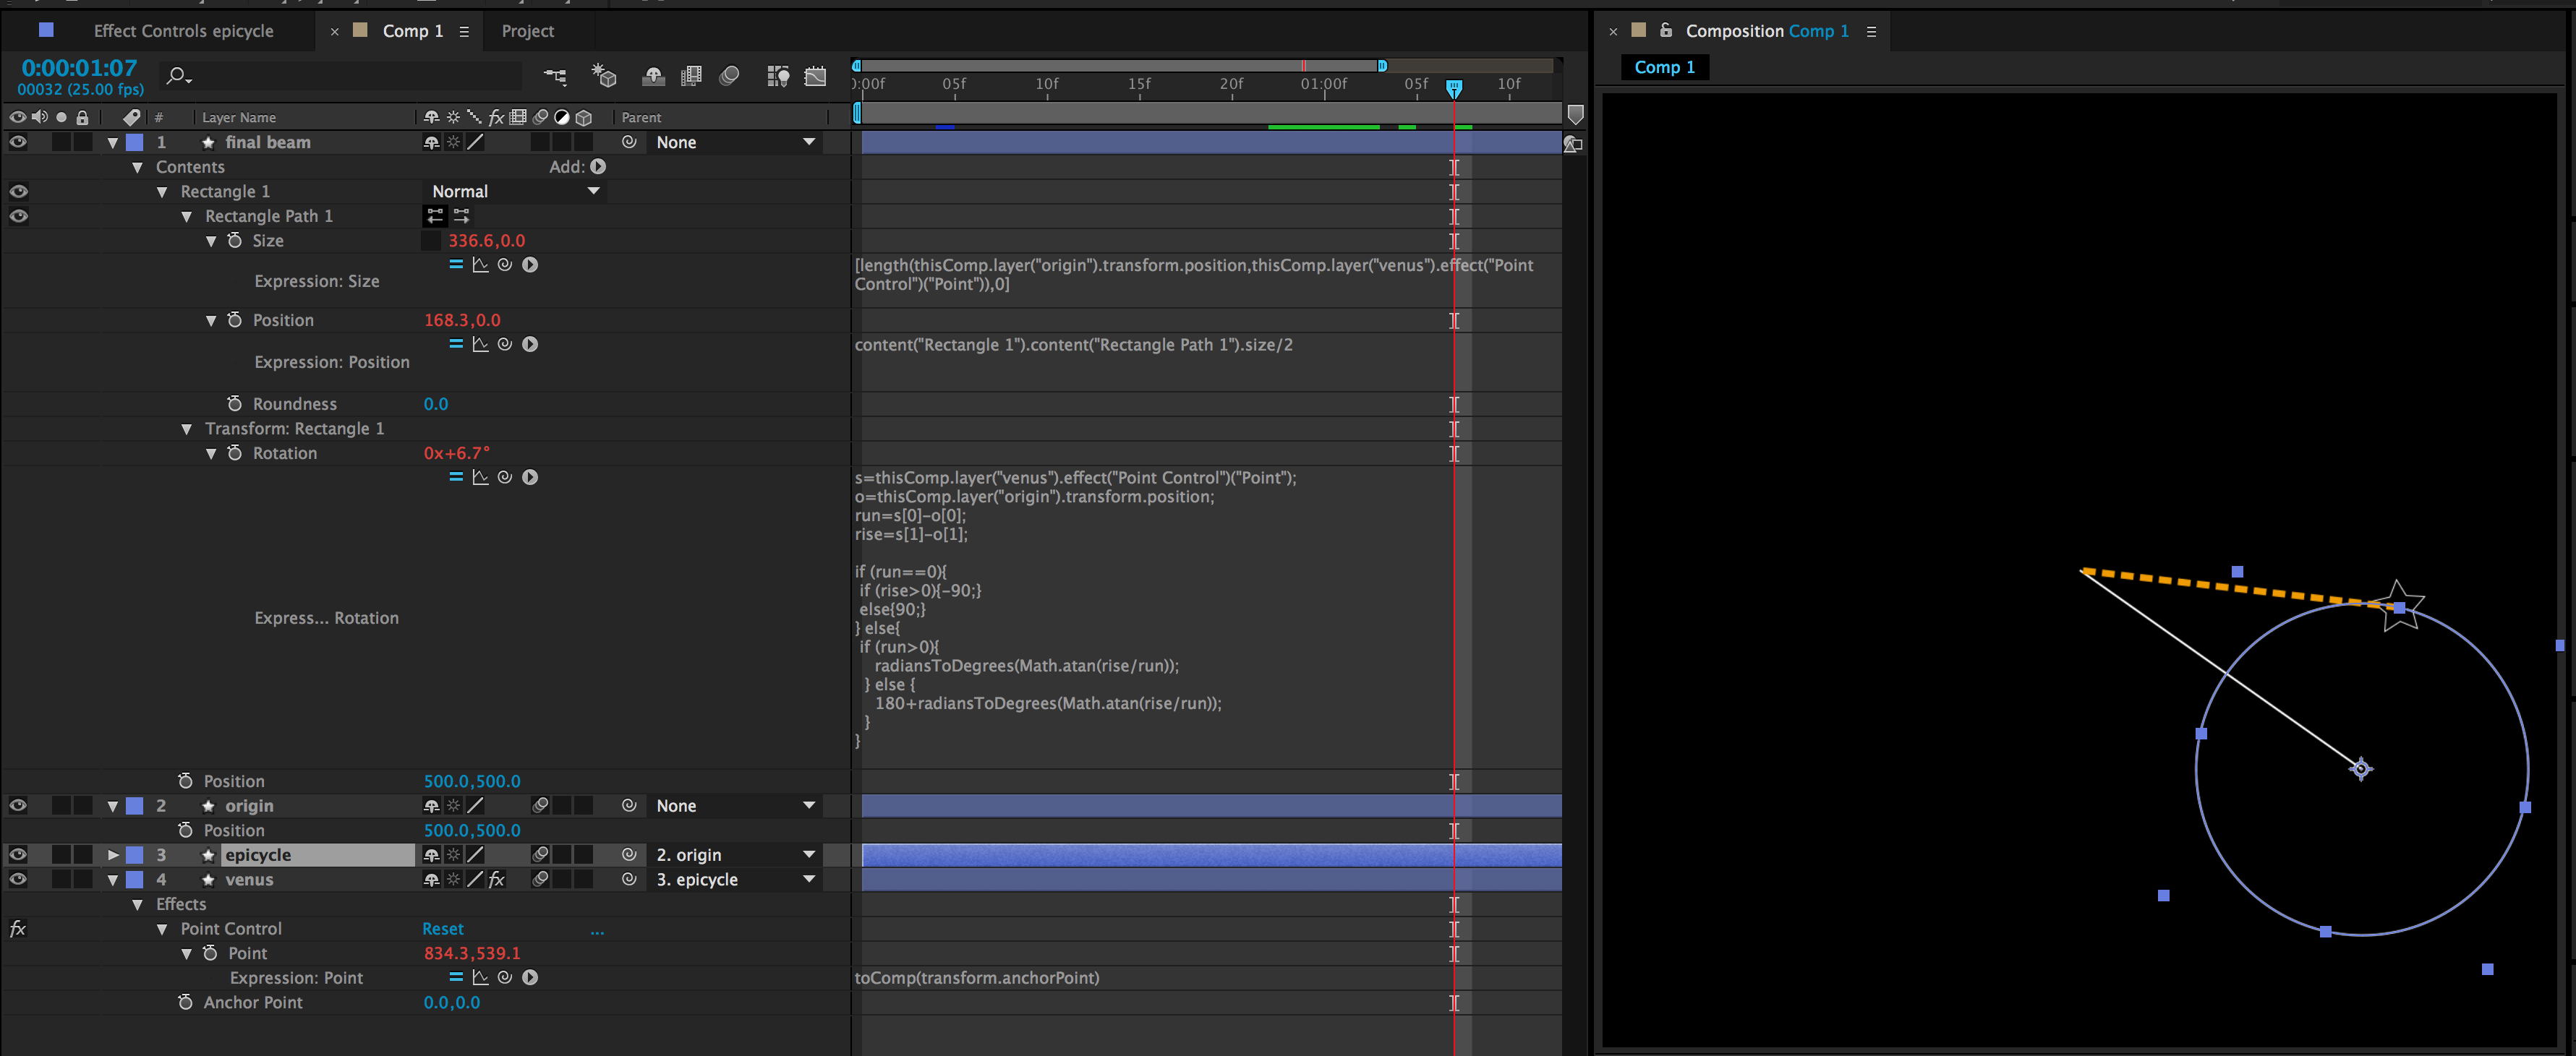This screenshot has height=1056, width=2576.
Task: Collapse Transform: Rectangle 1 group
Action: point(187,429)
